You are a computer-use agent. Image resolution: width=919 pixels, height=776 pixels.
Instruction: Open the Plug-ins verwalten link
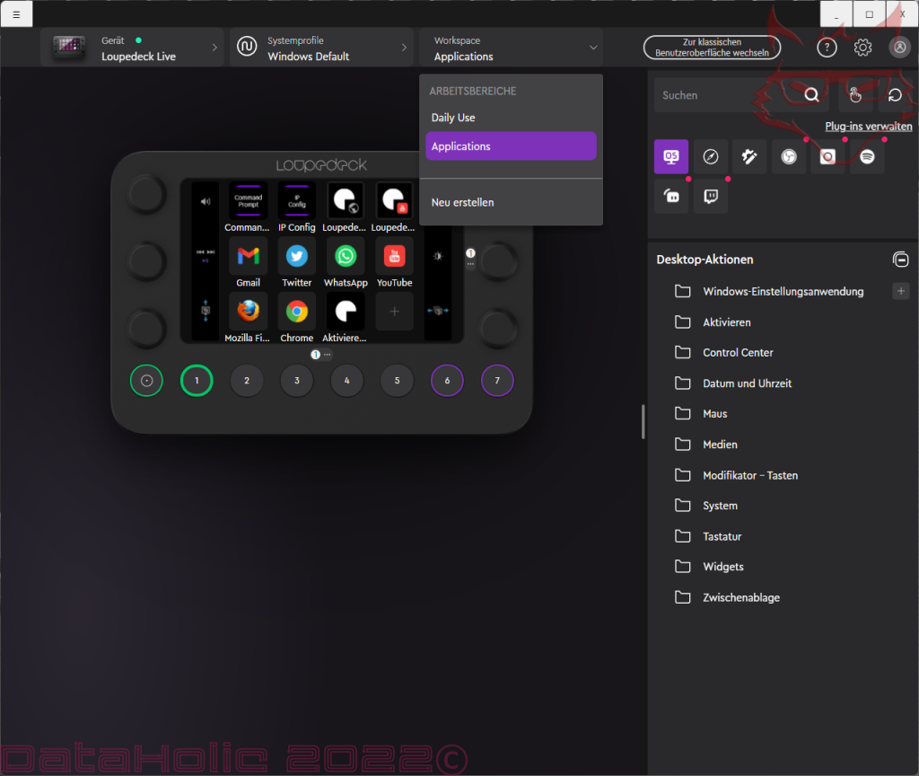point(868,126)
